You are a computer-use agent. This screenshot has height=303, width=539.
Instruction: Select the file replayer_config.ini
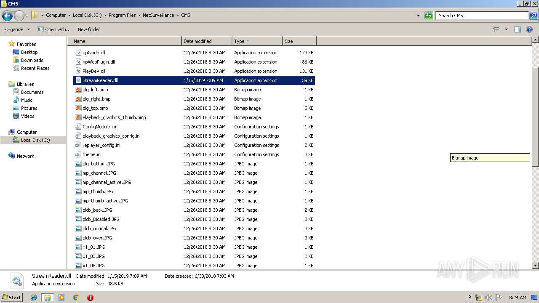point(101,145)
